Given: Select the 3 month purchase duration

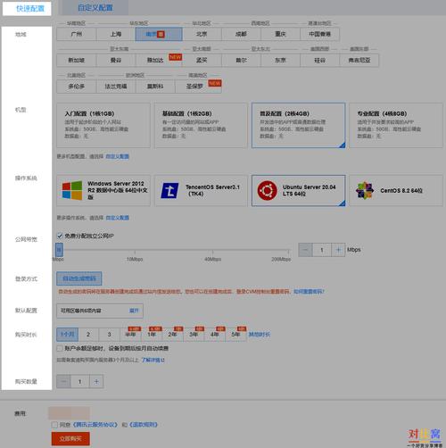Looking at the screenshot, I should [109, 335].
